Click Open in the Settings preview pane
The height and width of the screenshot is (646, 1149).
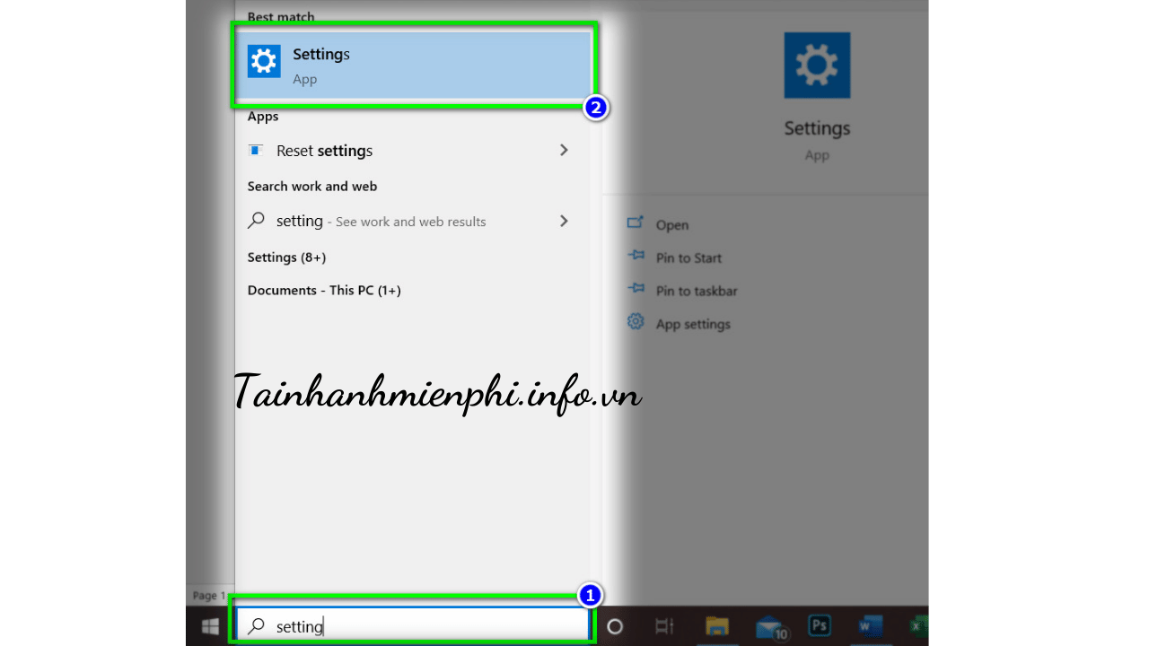coord(671,225)
